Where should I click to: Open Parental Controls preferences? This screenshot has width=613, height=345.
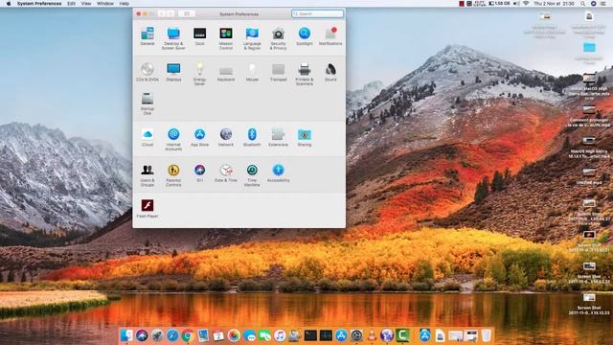[173, 175]
